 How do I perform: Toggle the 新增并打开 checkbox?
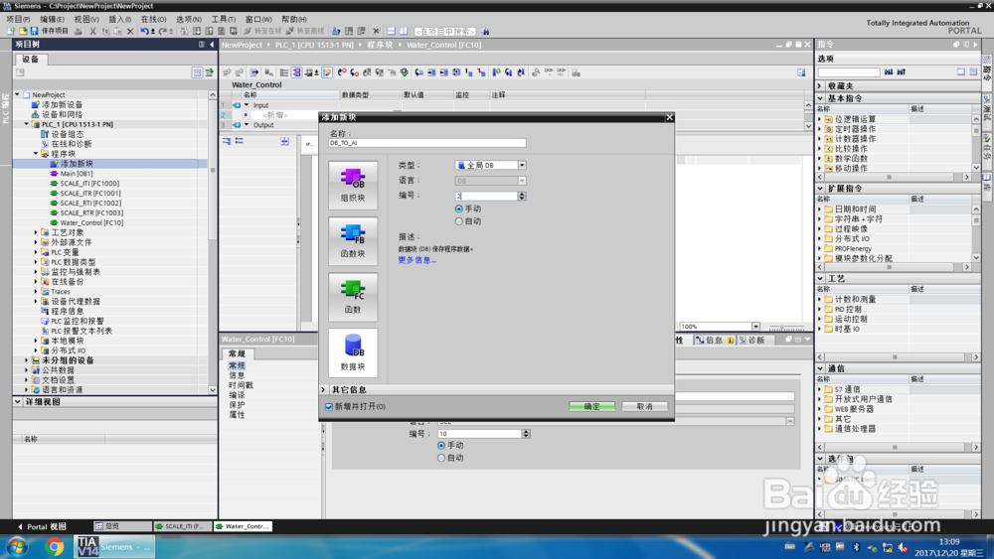pyautogui.click(x=329, y=406)
